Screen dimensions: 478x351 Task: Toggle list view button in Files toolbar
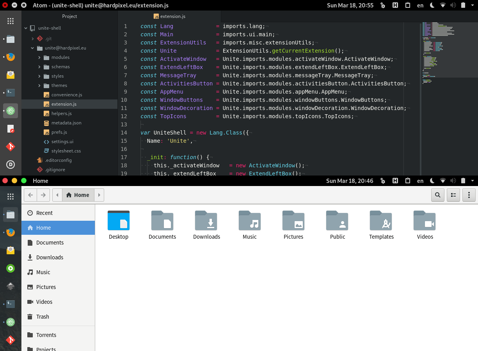point(453,195)
